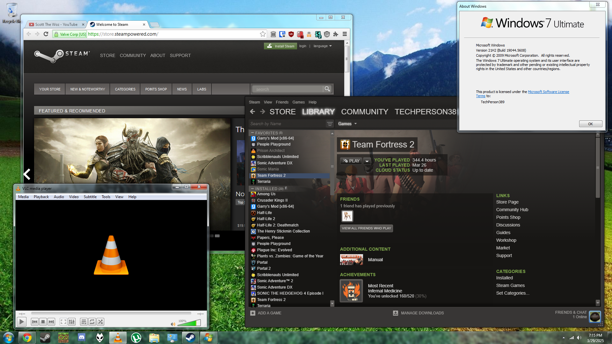Click the Steam store search magnifier

tap(327, 89)
